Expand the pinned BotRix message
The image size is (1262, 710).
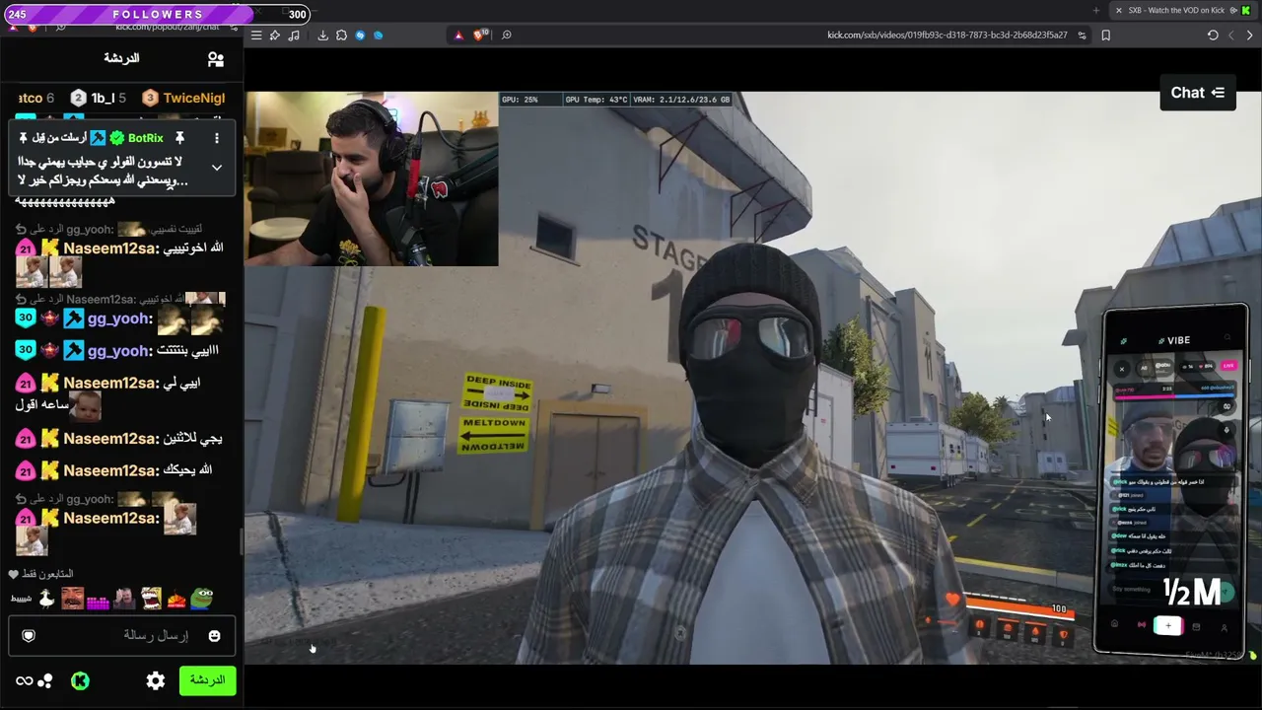pos(217,168)
